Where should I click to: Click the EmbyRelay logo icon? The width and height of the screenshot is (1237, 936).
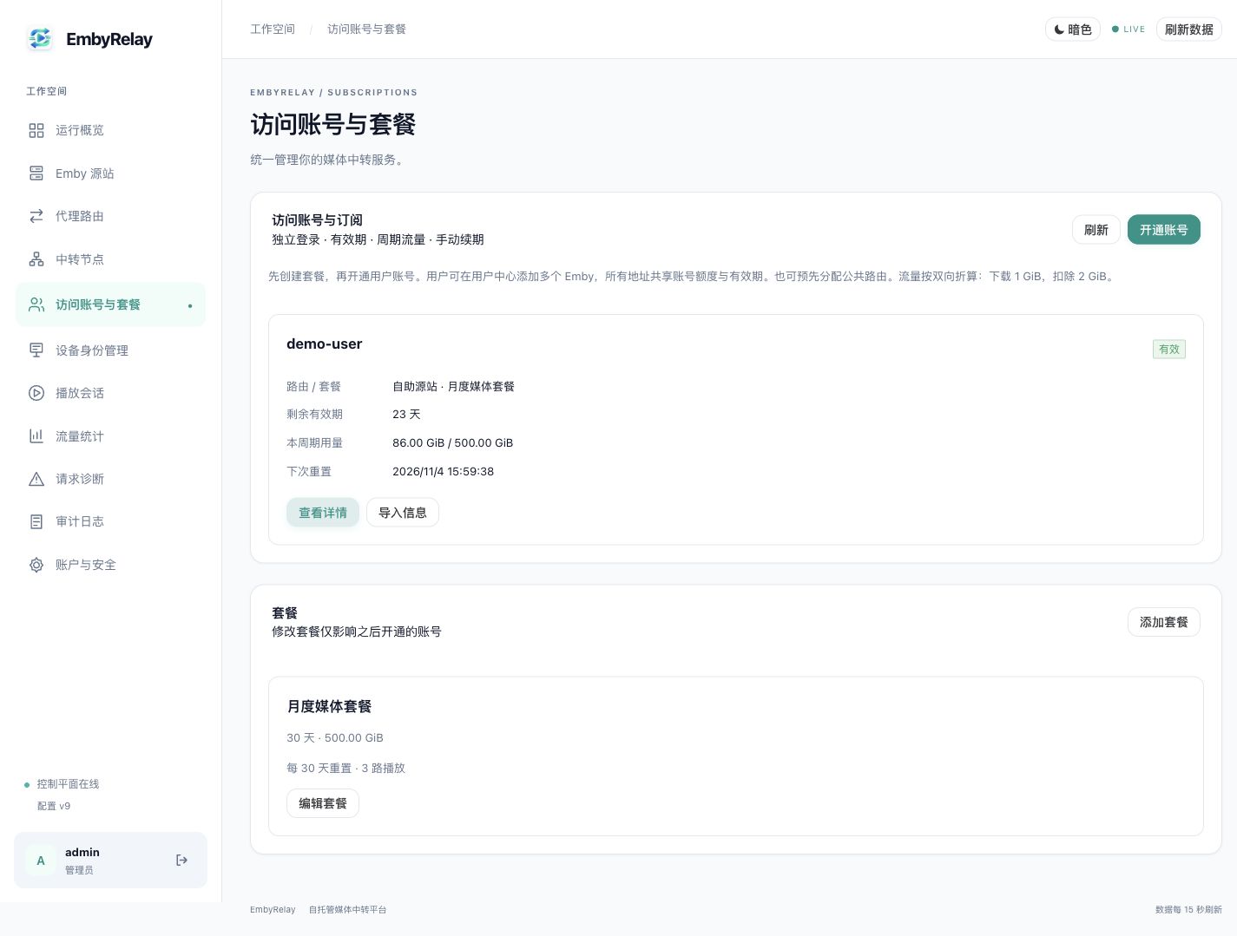point(40,38)
